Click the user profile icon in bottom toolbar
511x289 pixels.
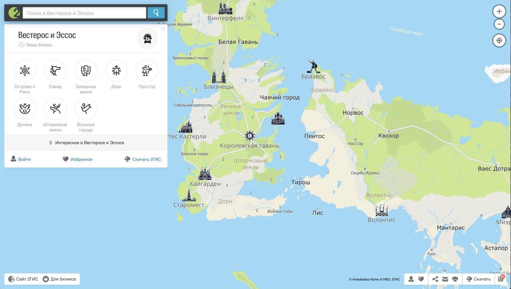coord(411,279)
